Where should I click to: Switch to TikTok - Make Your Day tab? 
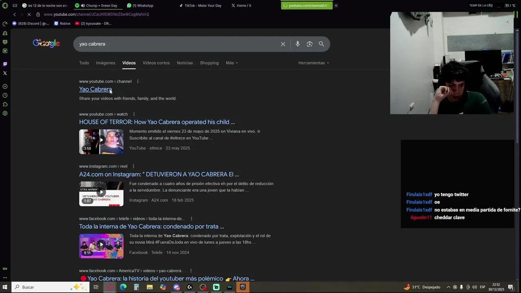pos(201,6)
